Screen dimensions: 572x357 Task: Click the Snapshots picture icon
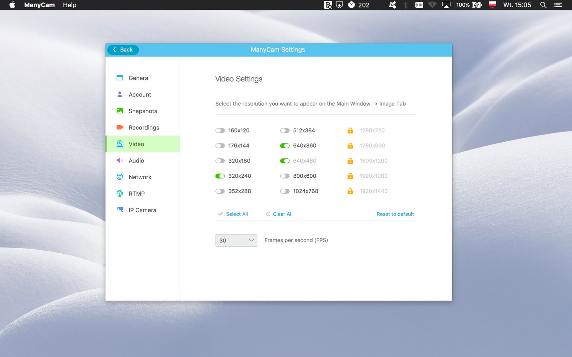pos(120,111)
